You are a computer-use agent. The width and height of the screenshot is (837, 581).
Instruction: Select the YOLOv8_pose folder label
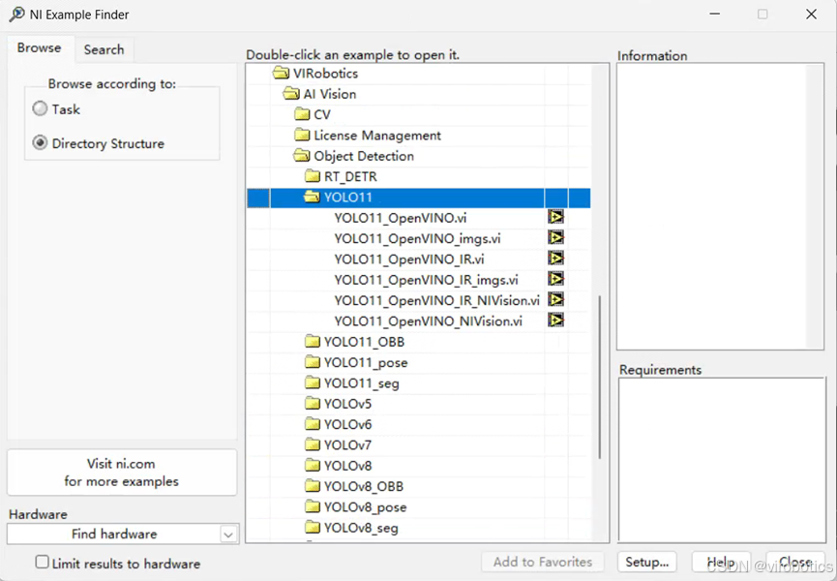point(366,507)
